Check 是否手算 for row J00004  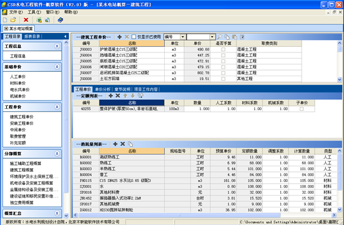(223, 55)
